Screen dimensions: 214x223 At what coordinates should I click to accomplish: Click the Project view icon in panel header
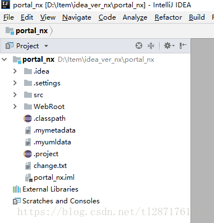[x=10, y=45]
